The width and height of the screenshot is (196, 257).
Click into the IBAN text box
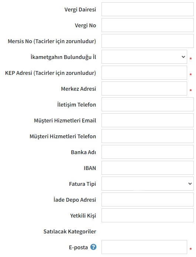click(147, 168)
